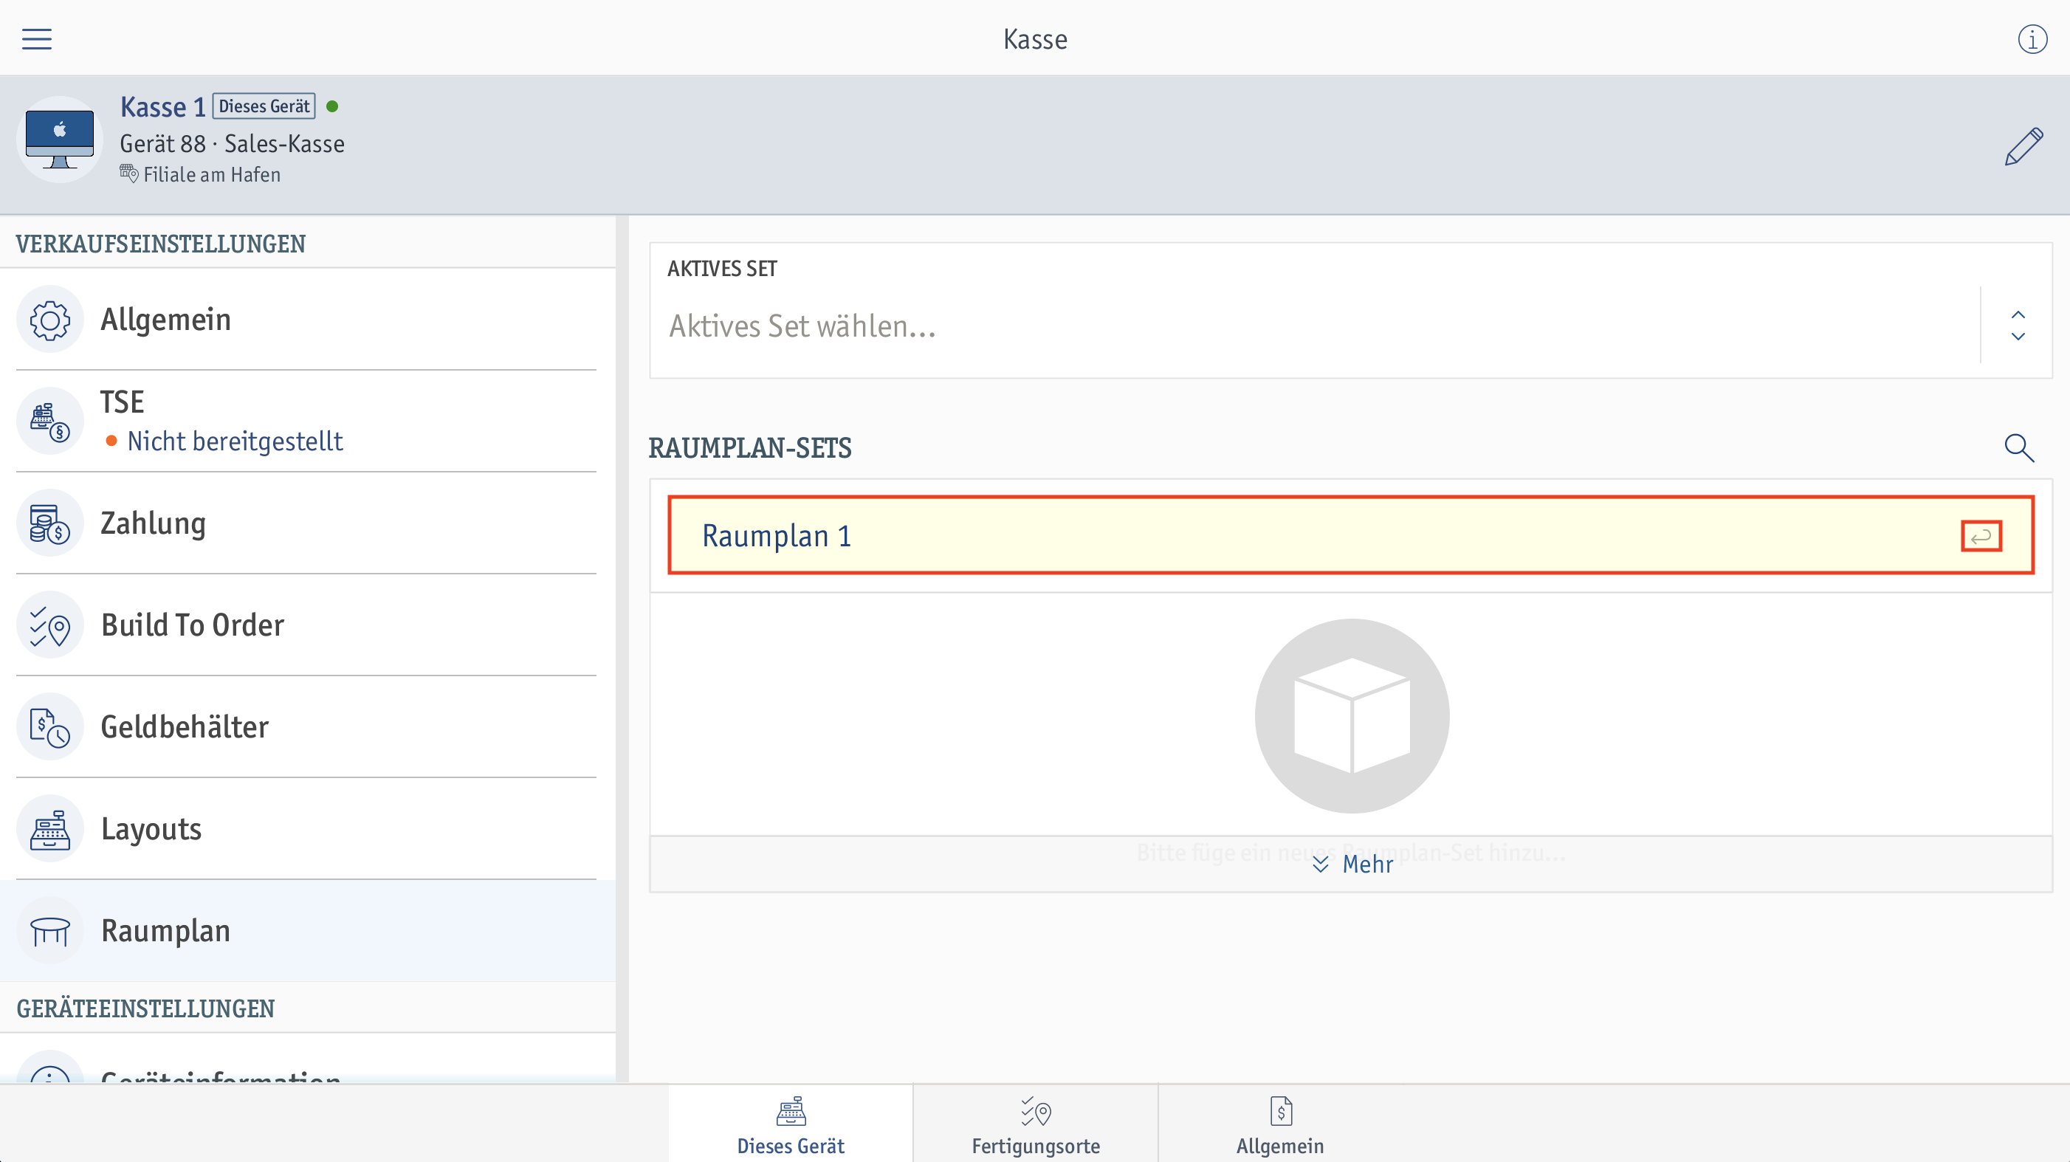The height and width of the screenshot is (1162, 2070).
Task: Select Raumplan in the sidebar
Action: tap(306, 931)
